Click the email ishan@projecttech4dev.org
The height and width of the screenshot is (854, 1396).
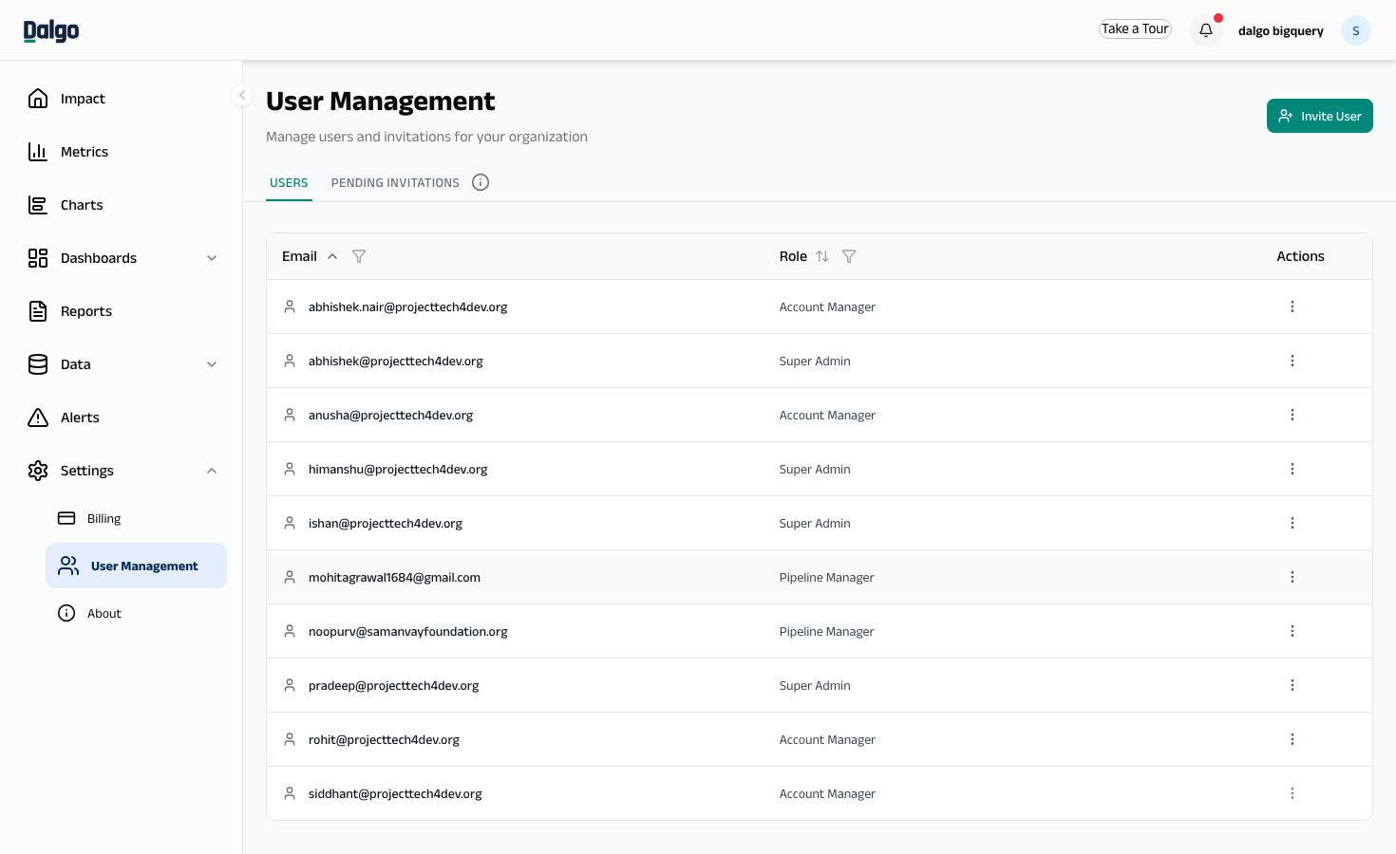coord(385,523)
